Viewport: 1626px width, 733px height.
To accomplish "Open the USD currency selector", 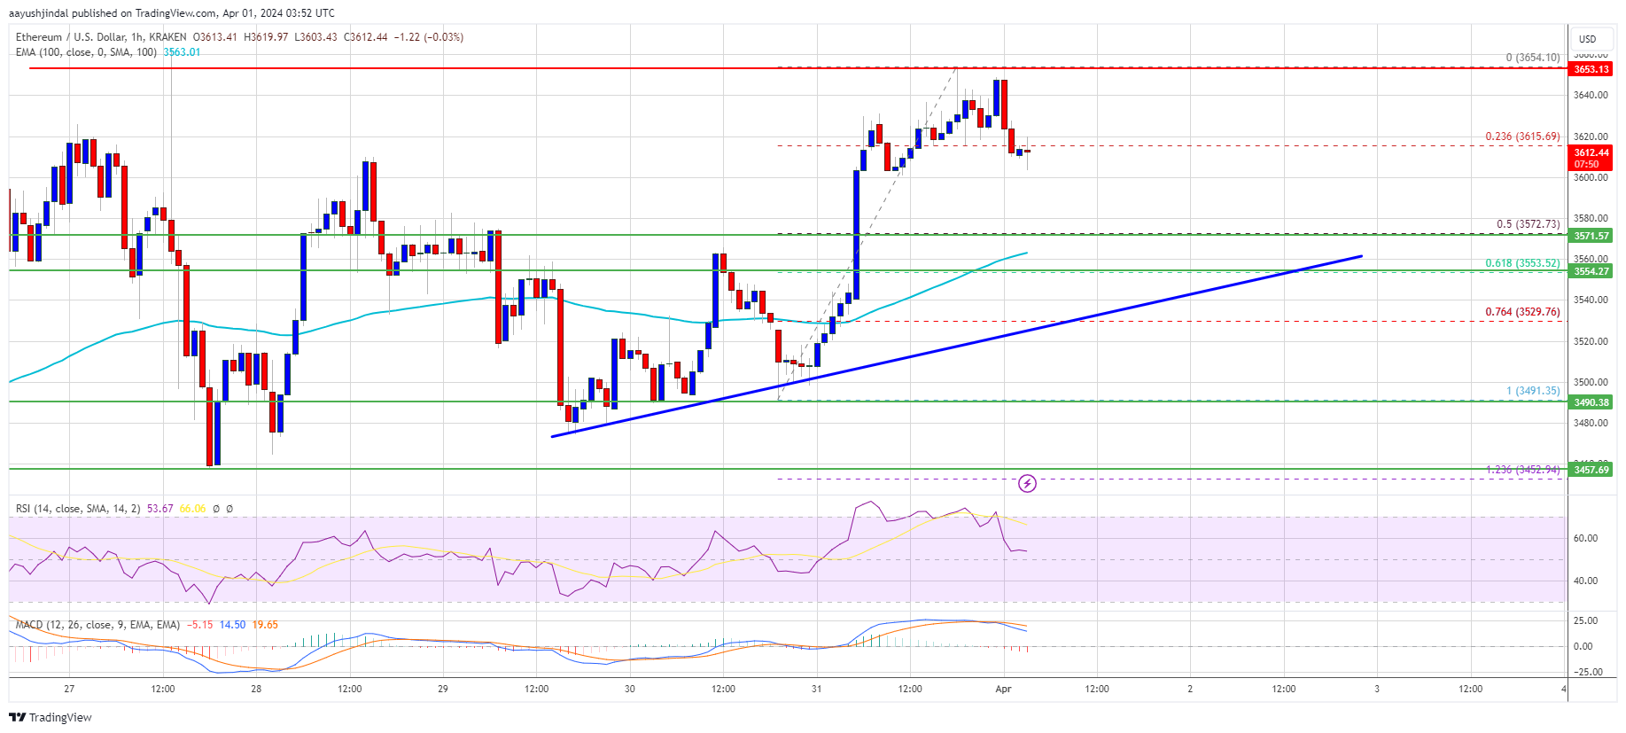I will (x=1588, y=39).
